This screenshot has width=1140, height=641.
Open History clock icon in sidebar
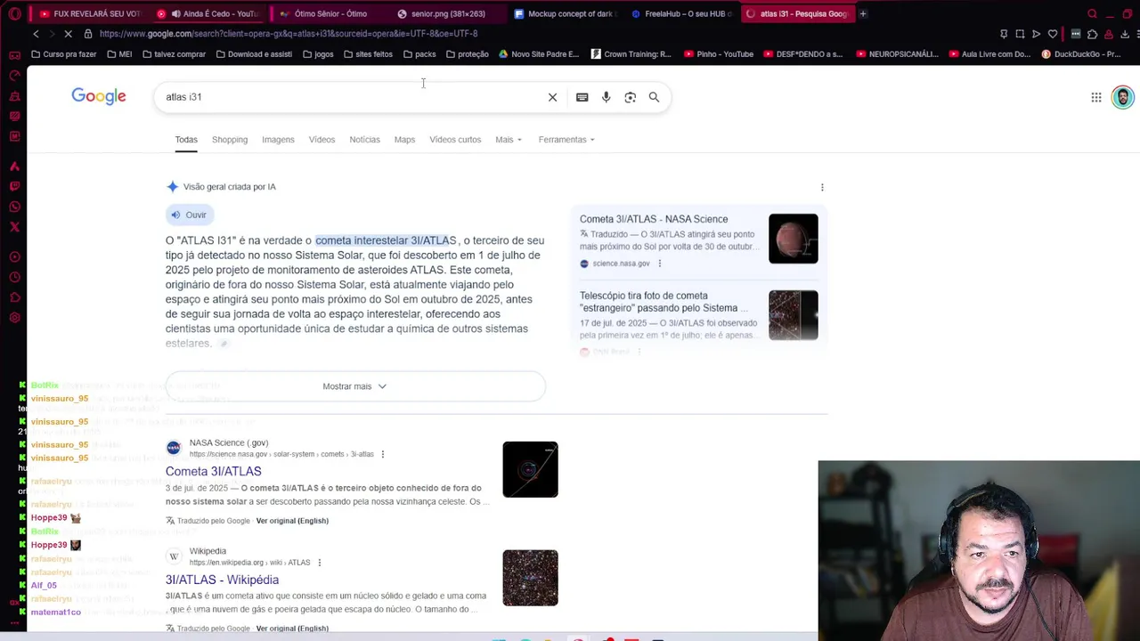tap(14, 277)
